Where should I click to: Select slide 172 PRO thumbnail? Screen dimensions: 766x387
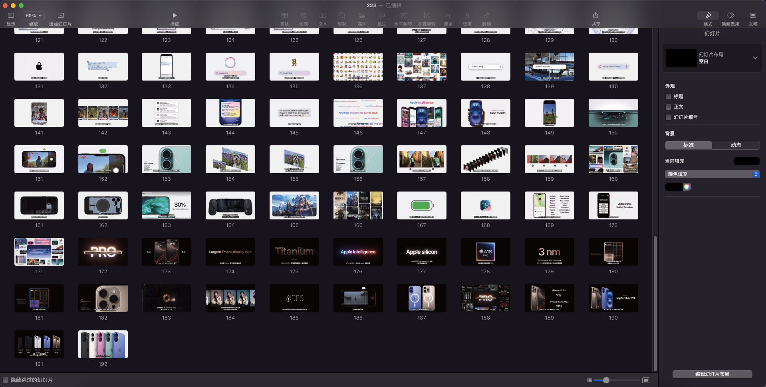103,252
